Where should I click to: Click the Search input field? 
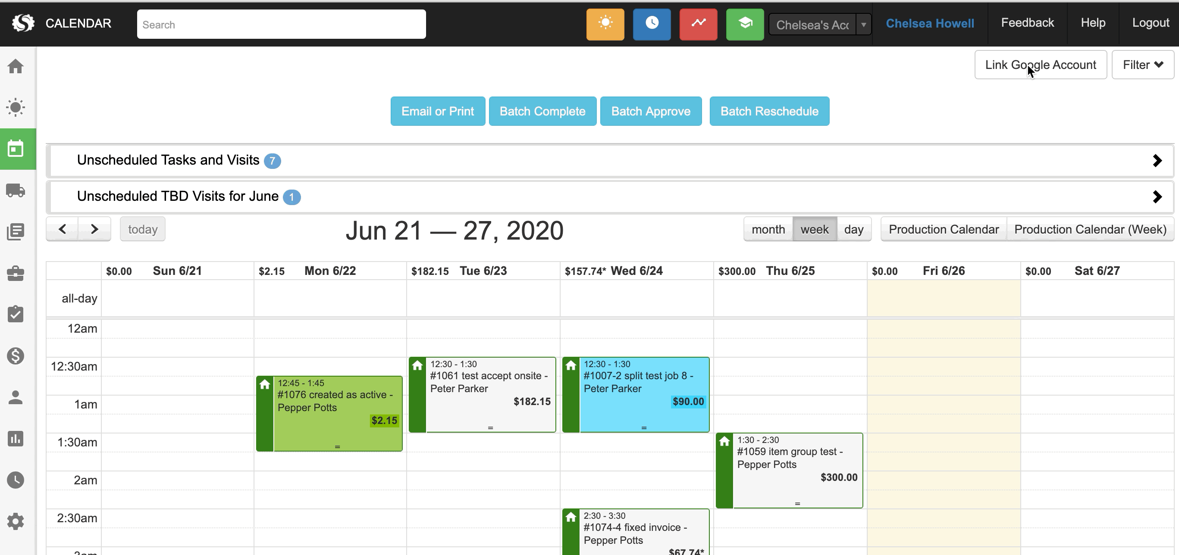click(281, 24)
